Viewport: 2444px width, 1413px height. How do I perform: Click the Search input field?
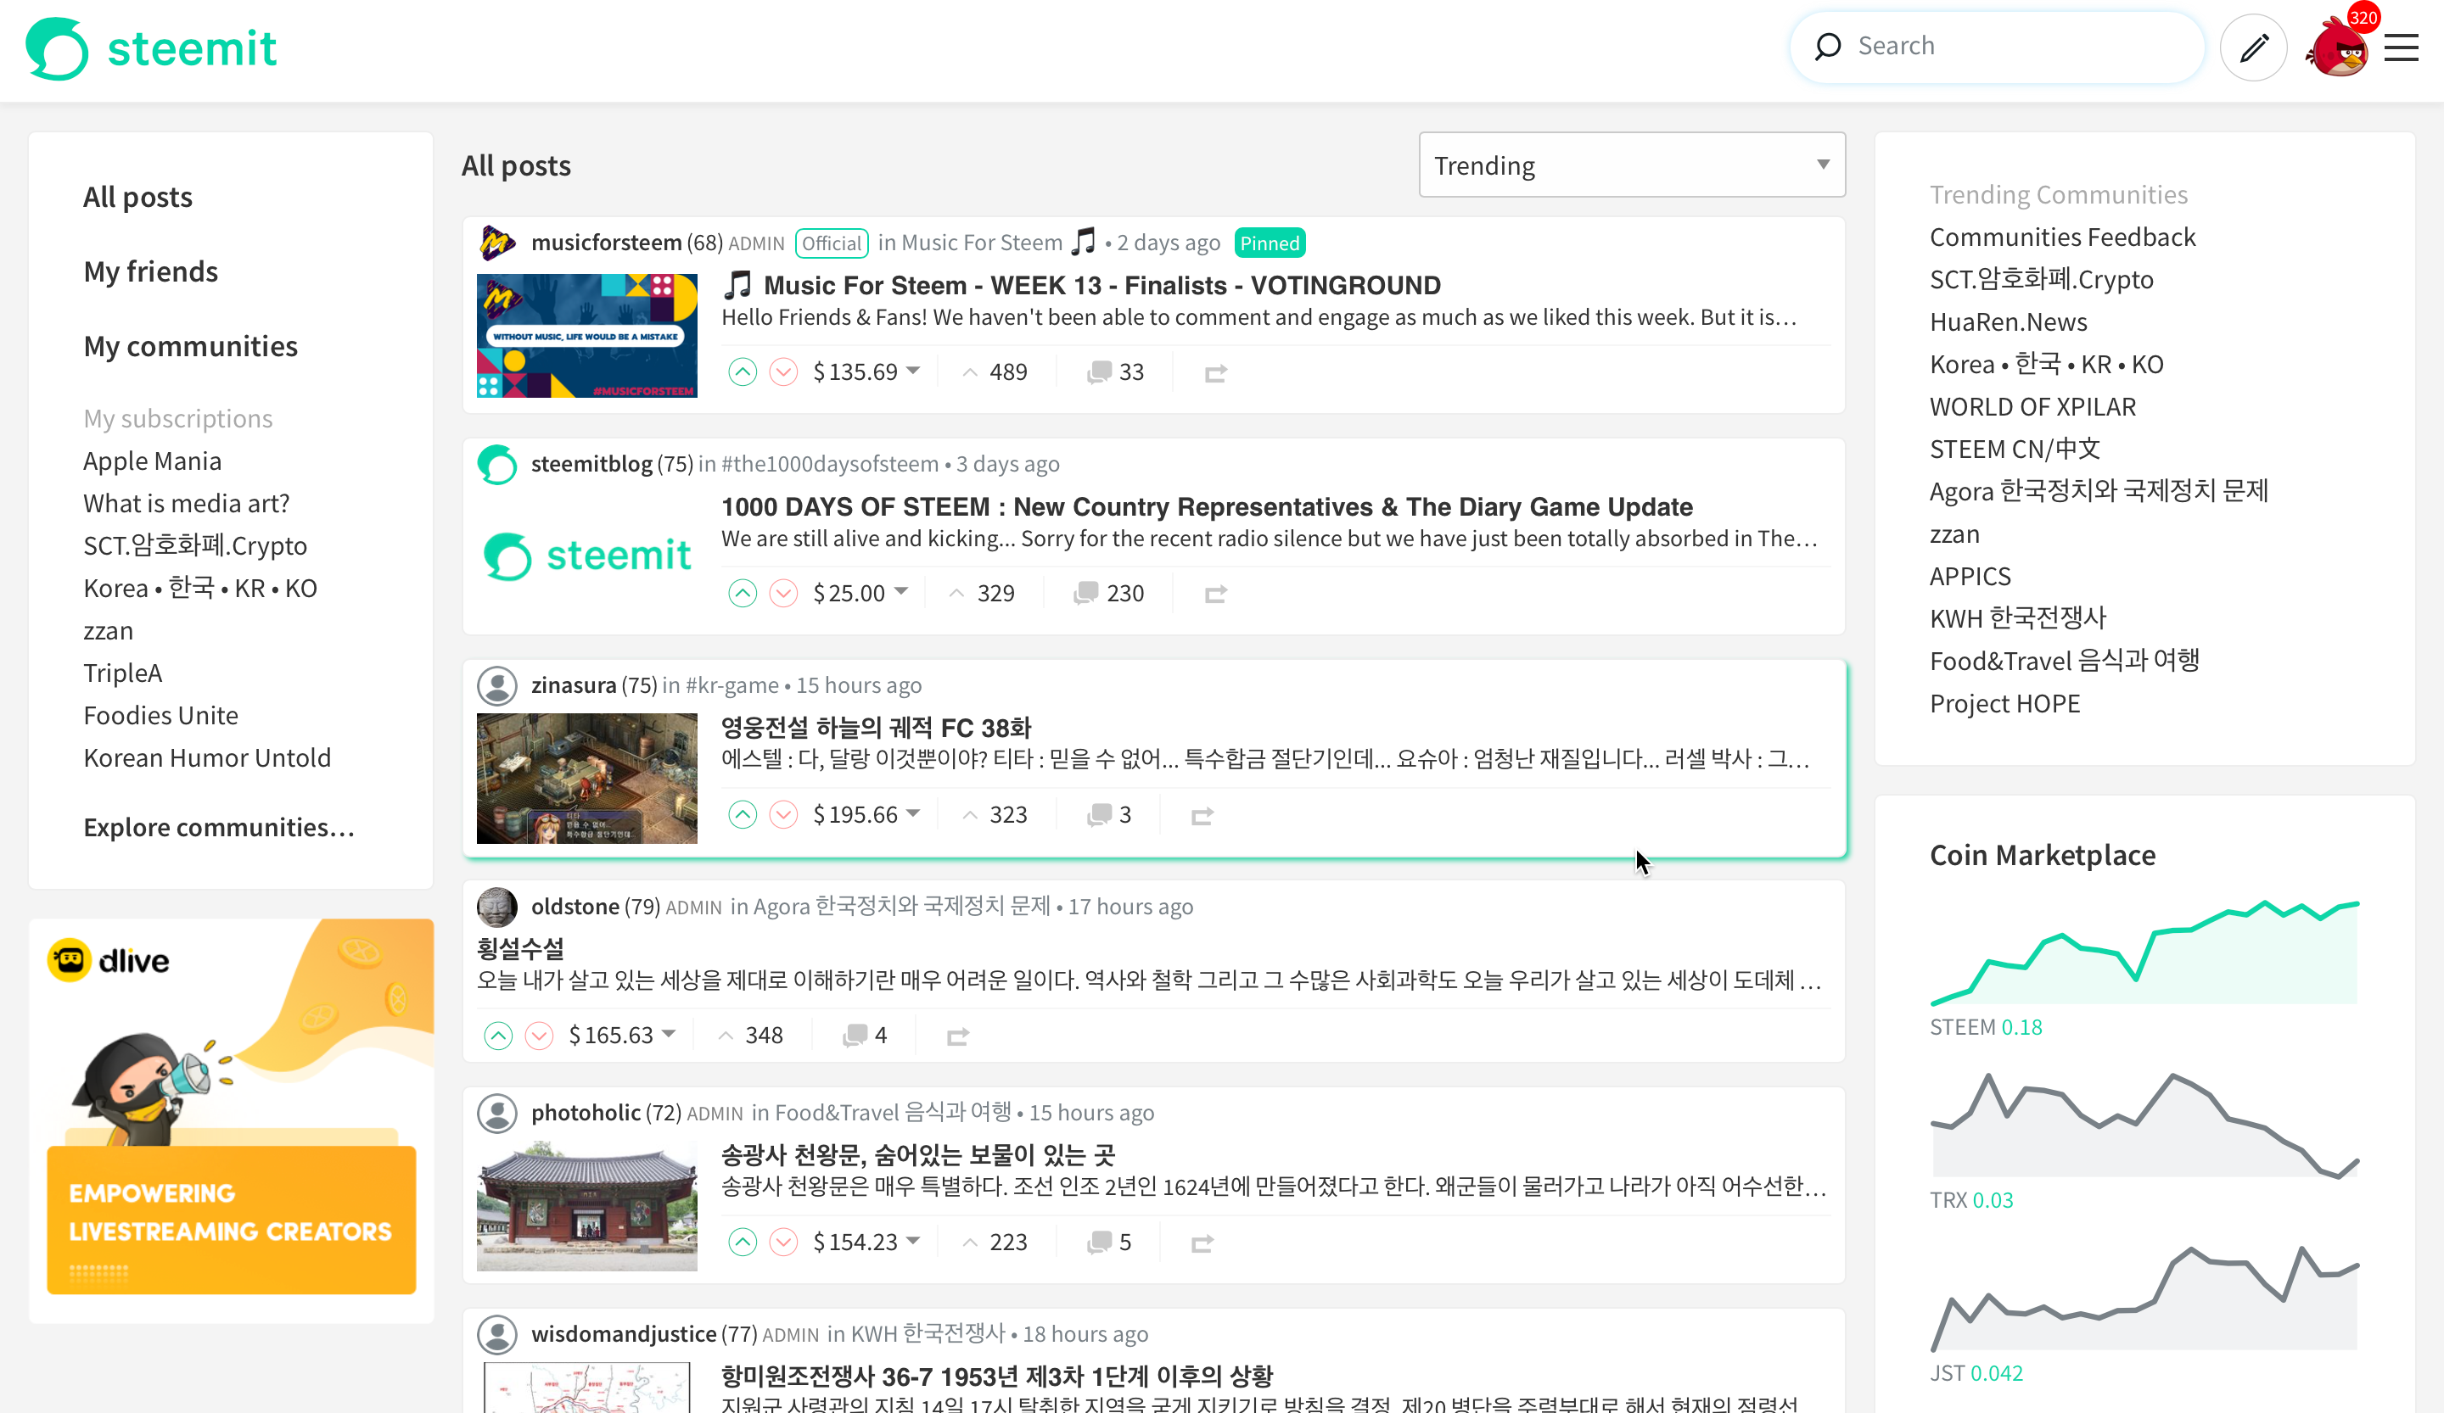(1998, 47)
